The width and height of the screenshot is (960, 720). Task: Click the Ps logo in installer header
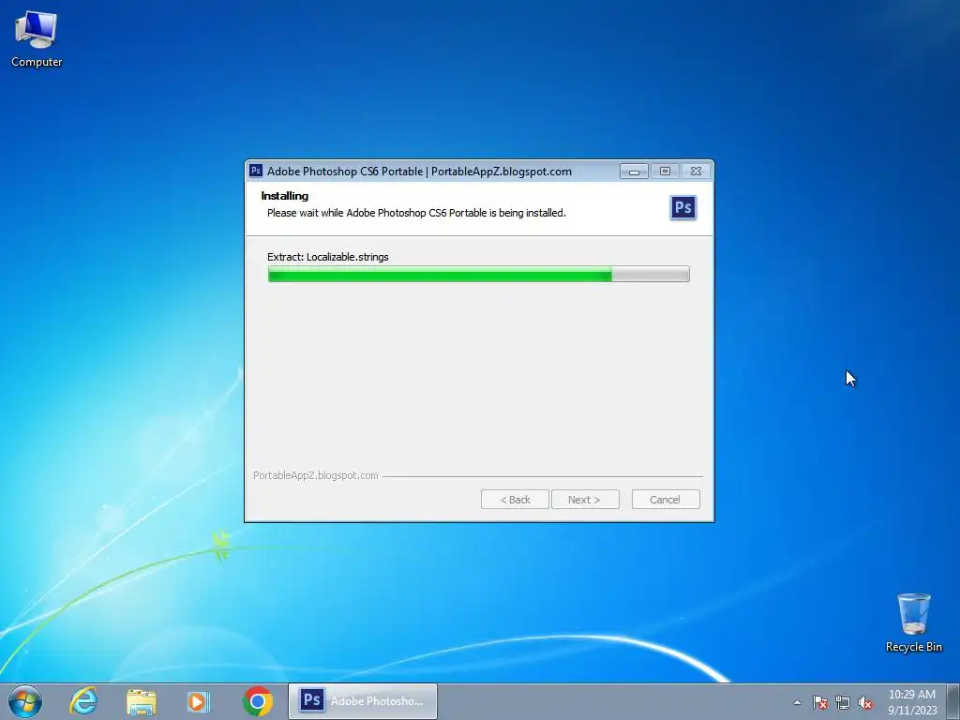682,207
